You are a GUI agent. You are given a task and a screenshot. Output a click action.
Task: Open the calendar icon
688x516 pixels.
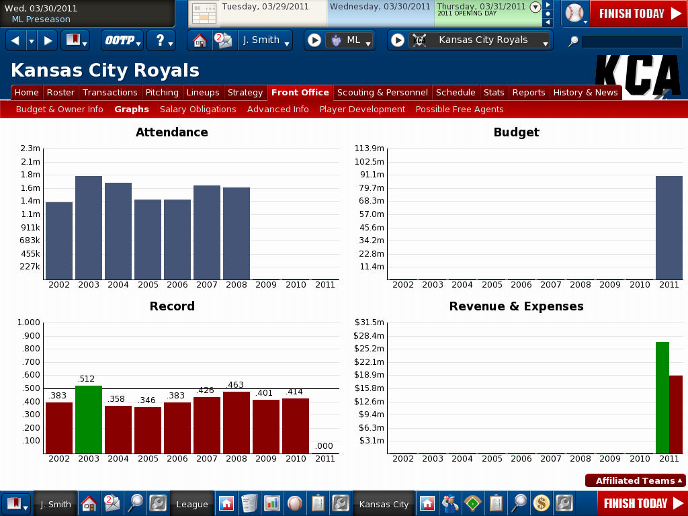click(204, 13)
